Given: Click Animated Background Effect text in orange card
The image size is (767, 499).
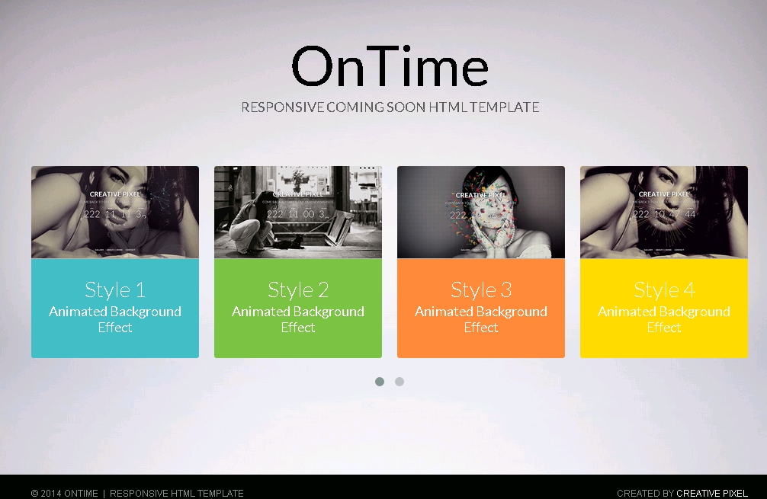Looking at the screenshot, I should pyautogui.click(x=481, y=319).
